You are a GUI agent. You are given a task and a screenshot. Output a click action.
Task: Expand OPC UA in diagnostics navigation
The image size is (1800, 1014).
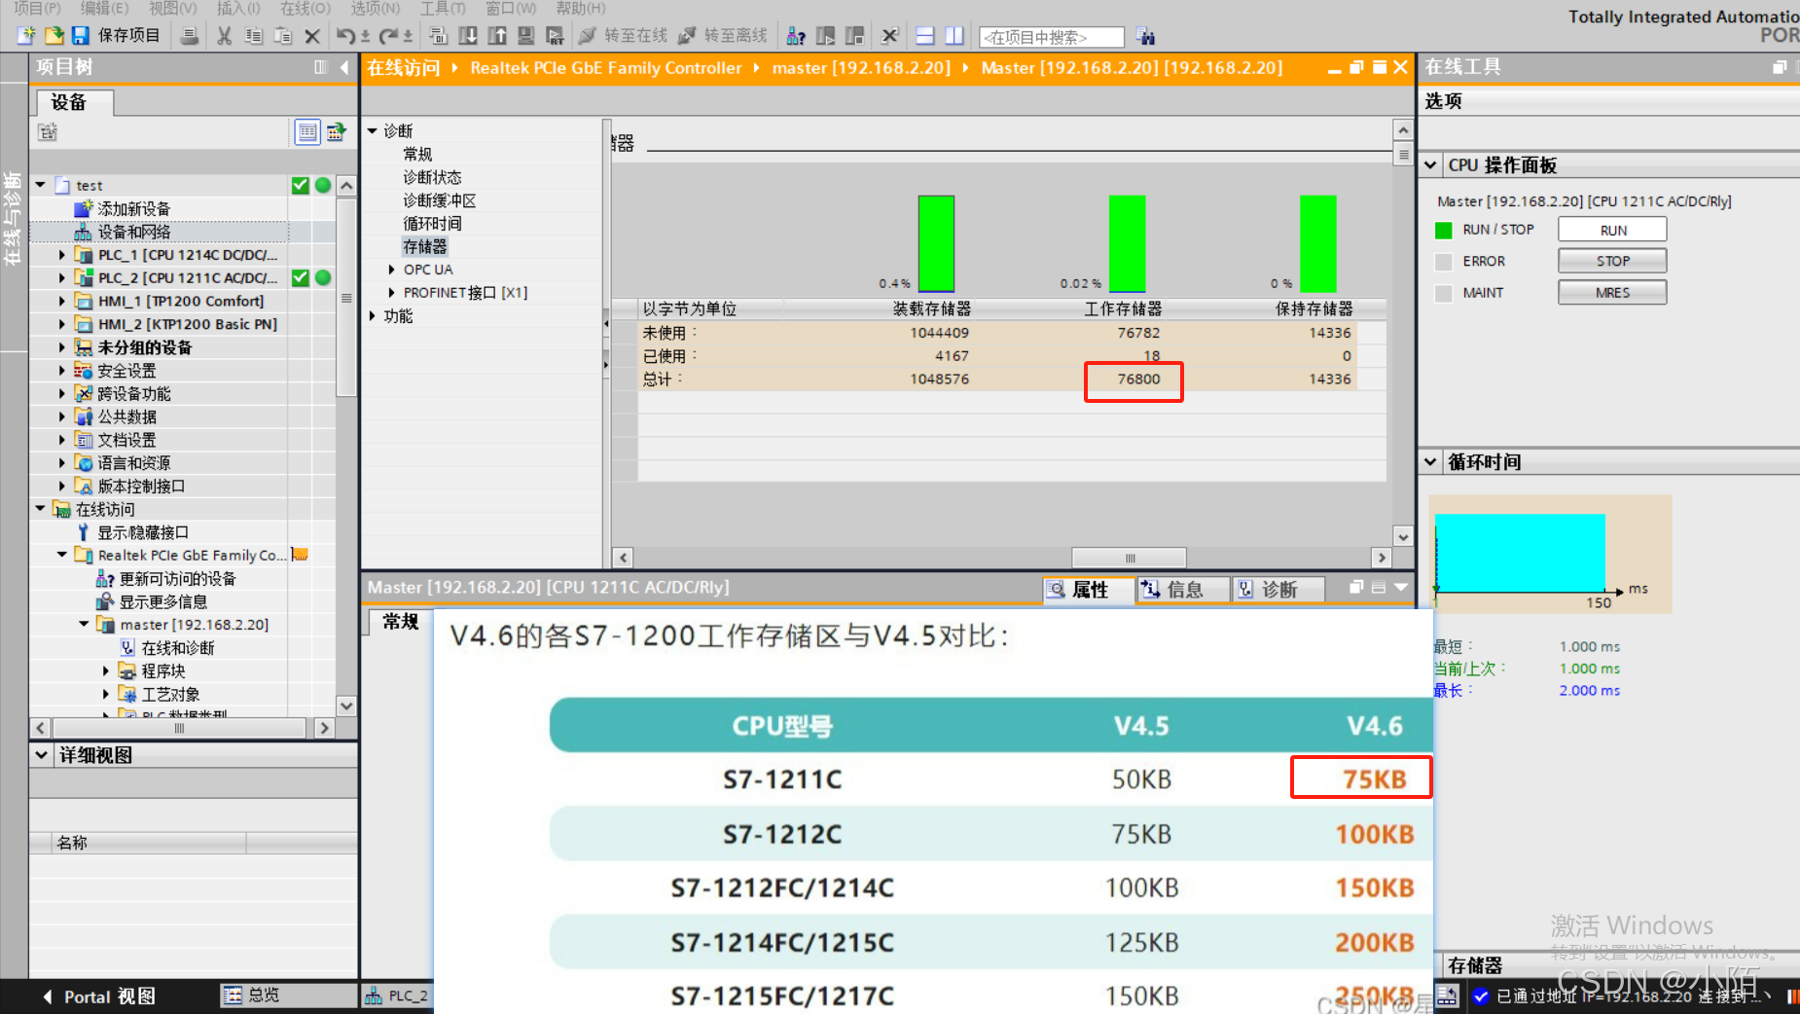point(391,270)
